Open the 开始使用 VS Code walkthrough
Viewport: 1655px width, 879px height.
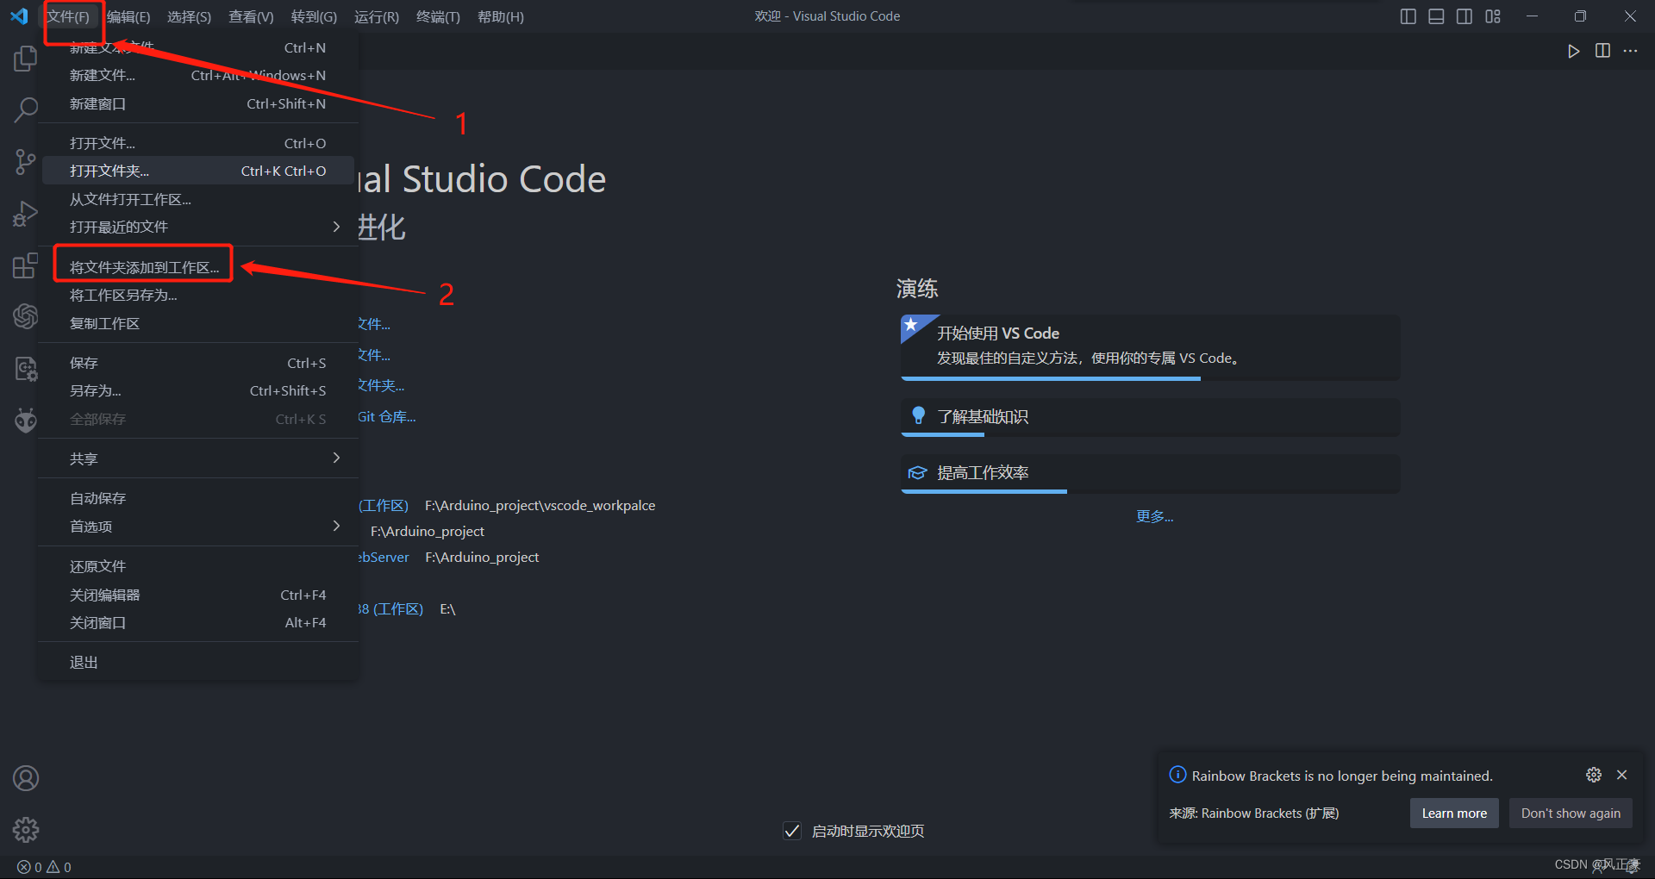click(x=1151, y=347)
